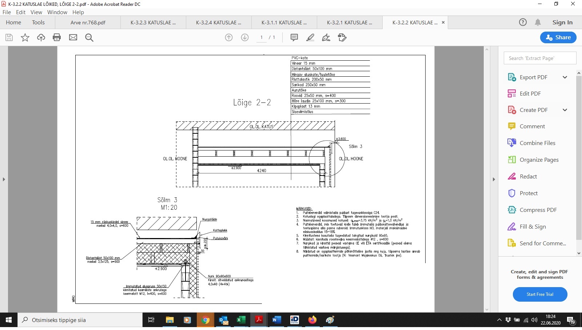Click the Save file icon
582x330 pixels.
coord(9,37)
